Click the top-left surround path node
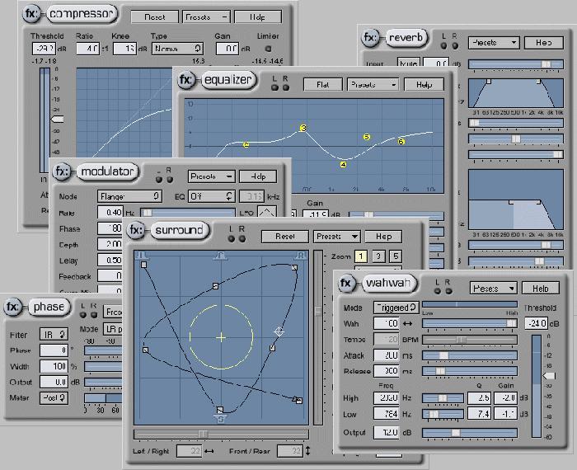Image resolution: width=577 pixels, height=470 pixels. 144,265
